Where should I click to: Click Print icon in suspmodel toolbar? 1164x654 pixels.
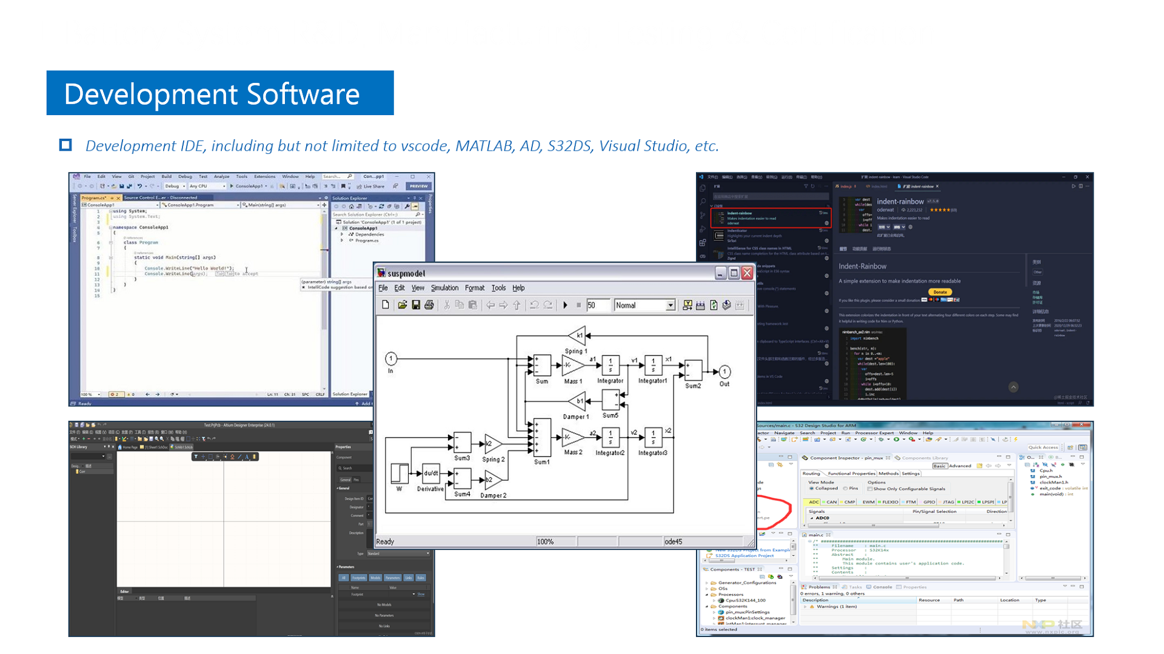pyautogui.click(x=429, y=305)
